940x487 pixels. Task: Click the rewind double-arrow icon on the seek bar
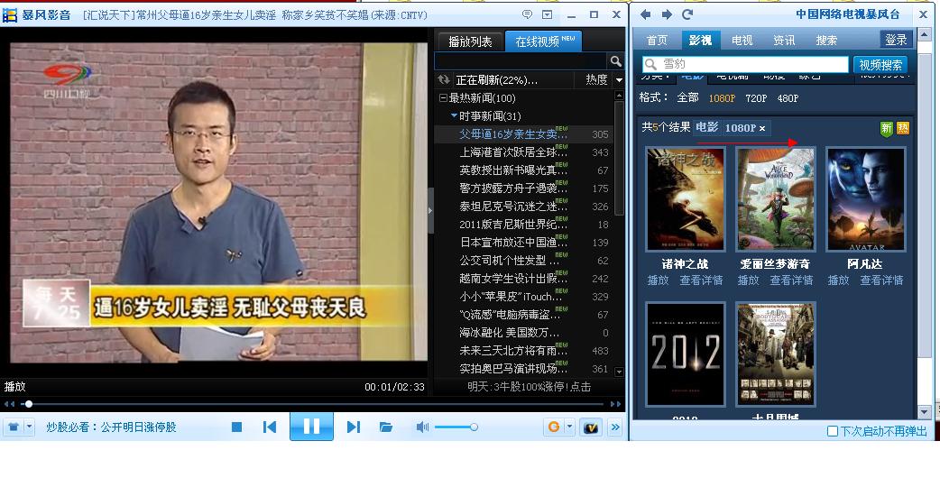point(9,404)
